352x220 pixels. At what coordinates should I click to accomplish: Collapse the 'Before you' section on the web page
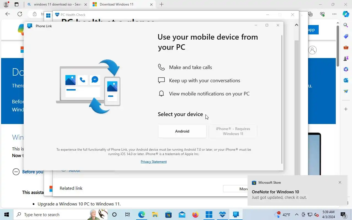tap(16, 172)
